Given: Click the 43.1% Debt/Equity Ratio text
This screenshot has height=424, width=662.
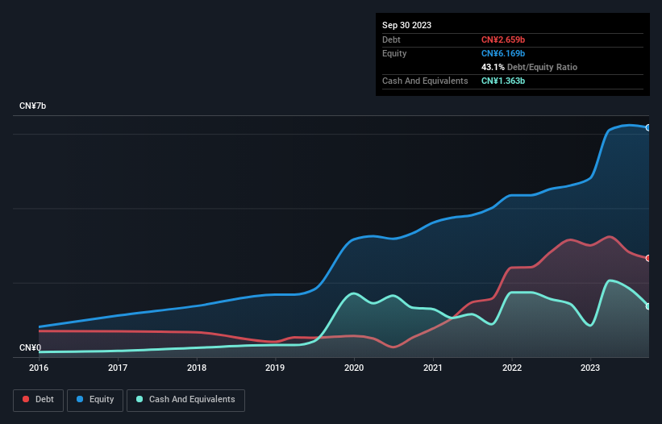Looking at the screenshot, I should tap(529, 67).
